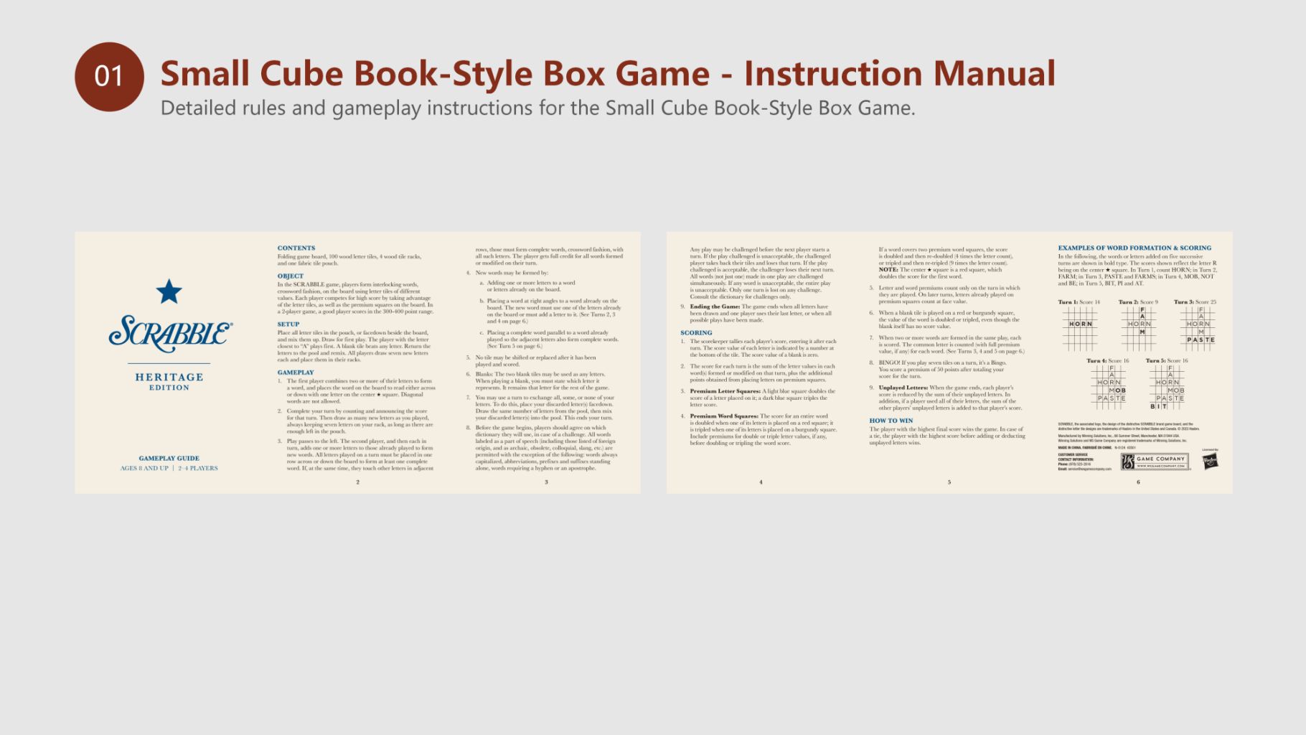Click the blue star above SCRABBLE logo
The image size is (1306, 735).
click(169, 291)
